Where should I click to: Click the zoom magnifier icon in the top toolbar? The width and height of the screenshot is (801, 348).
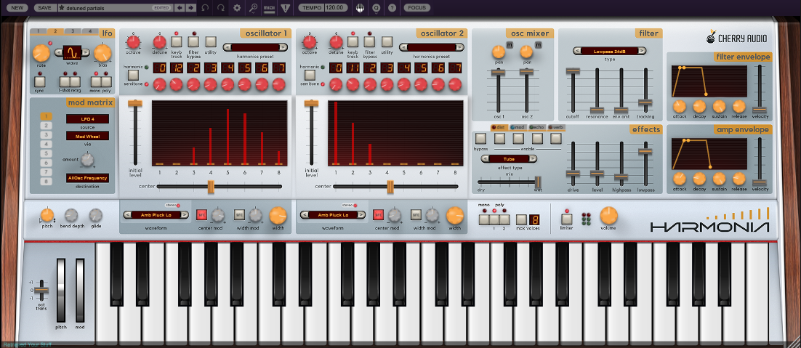pyautogui.click(x=254, y=8)
